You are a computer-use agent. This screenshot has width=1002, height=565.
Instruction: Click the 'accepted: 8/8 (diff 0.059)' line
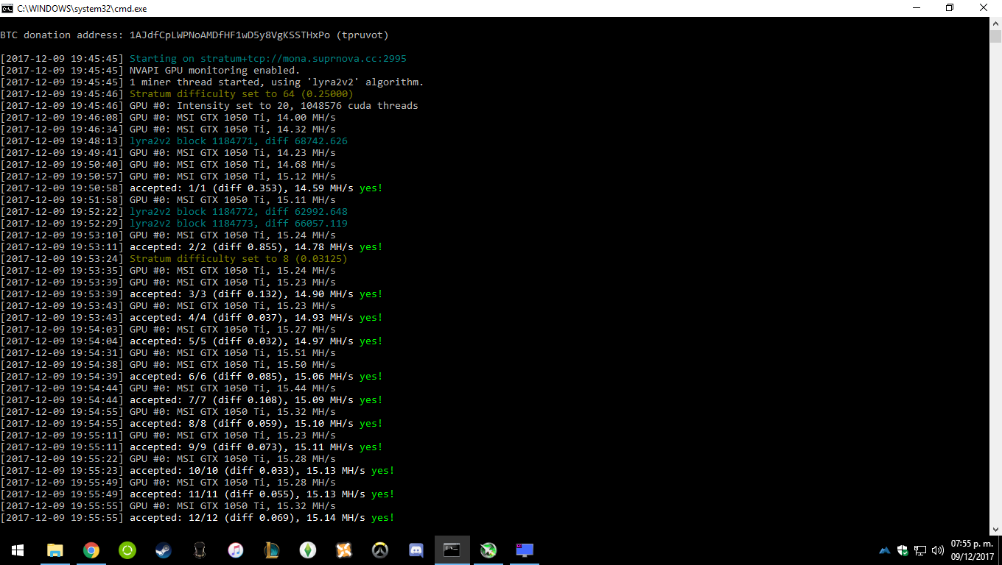coord(192,424)
